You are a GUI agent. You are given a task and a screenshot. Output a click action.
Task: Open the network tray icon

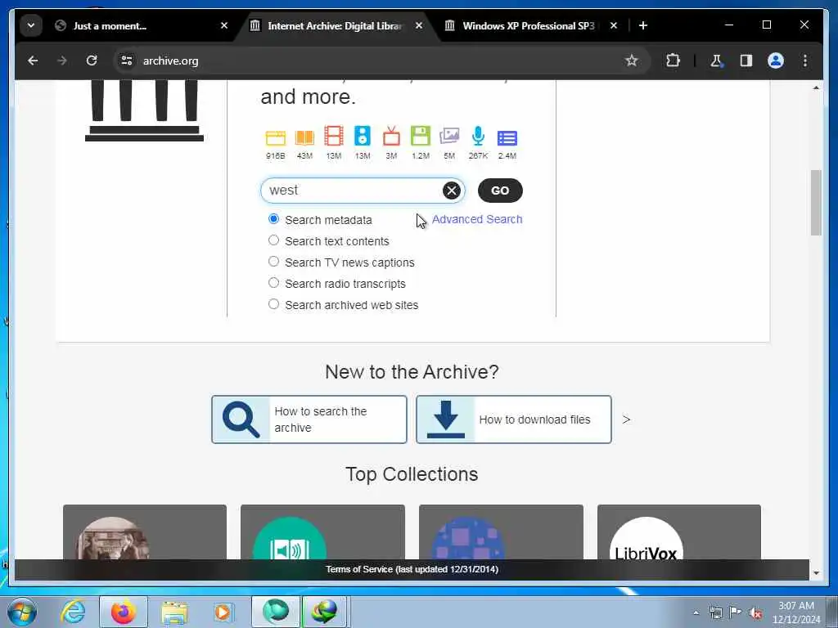click(x=715, y=612)
